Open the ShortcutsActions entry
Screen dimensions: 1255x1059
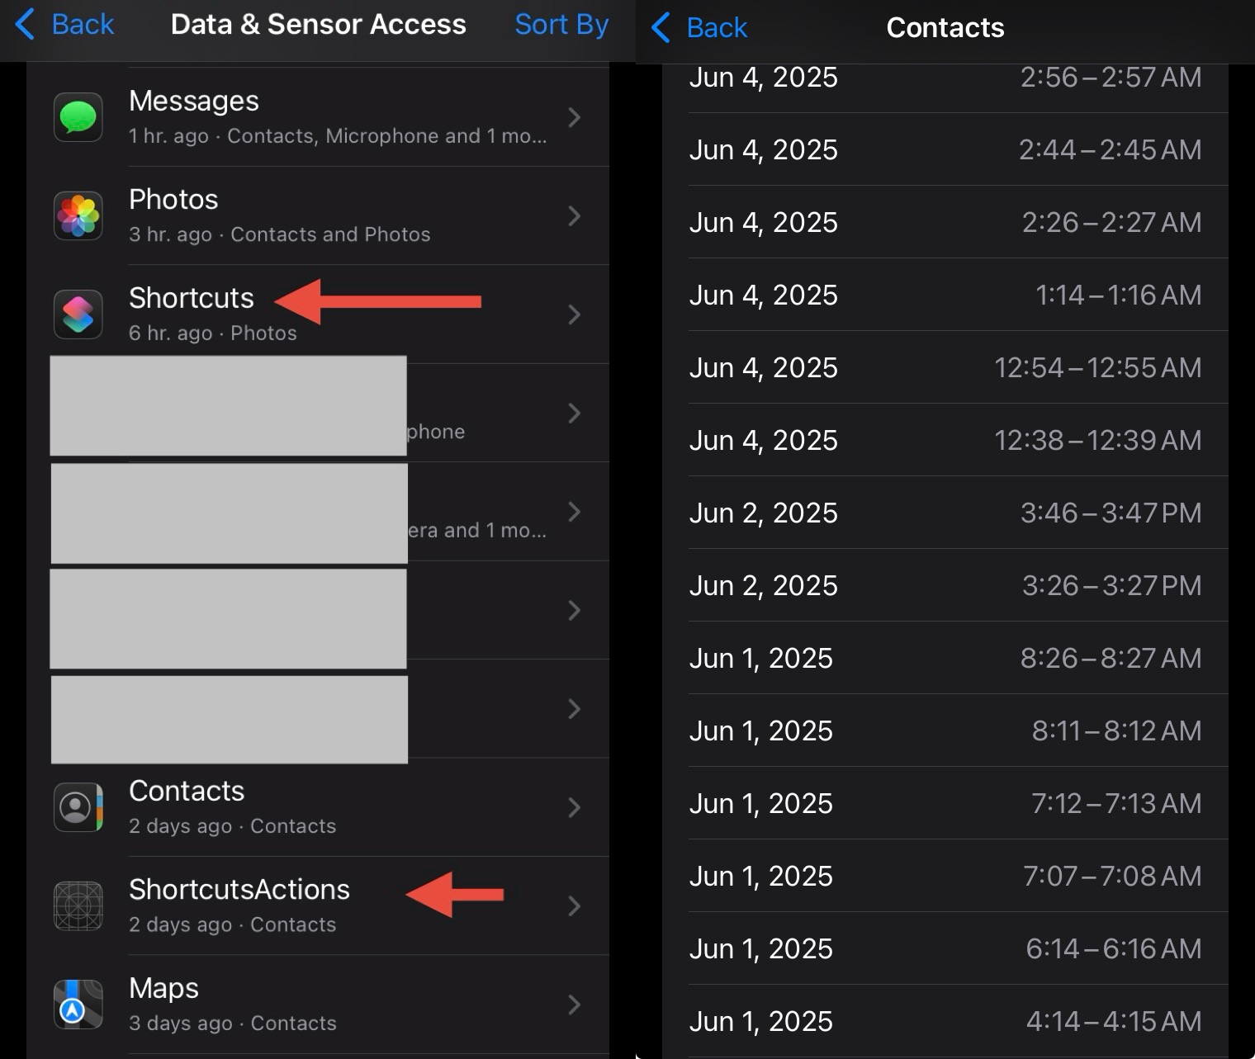click(x=318, y=905)
